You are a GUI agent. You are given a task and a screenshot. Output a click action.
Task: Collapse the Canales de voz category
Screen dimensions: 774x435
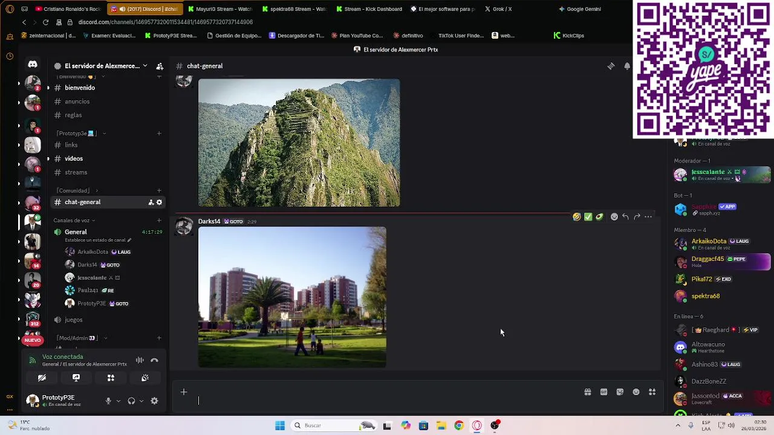click(x=74, y=221)
